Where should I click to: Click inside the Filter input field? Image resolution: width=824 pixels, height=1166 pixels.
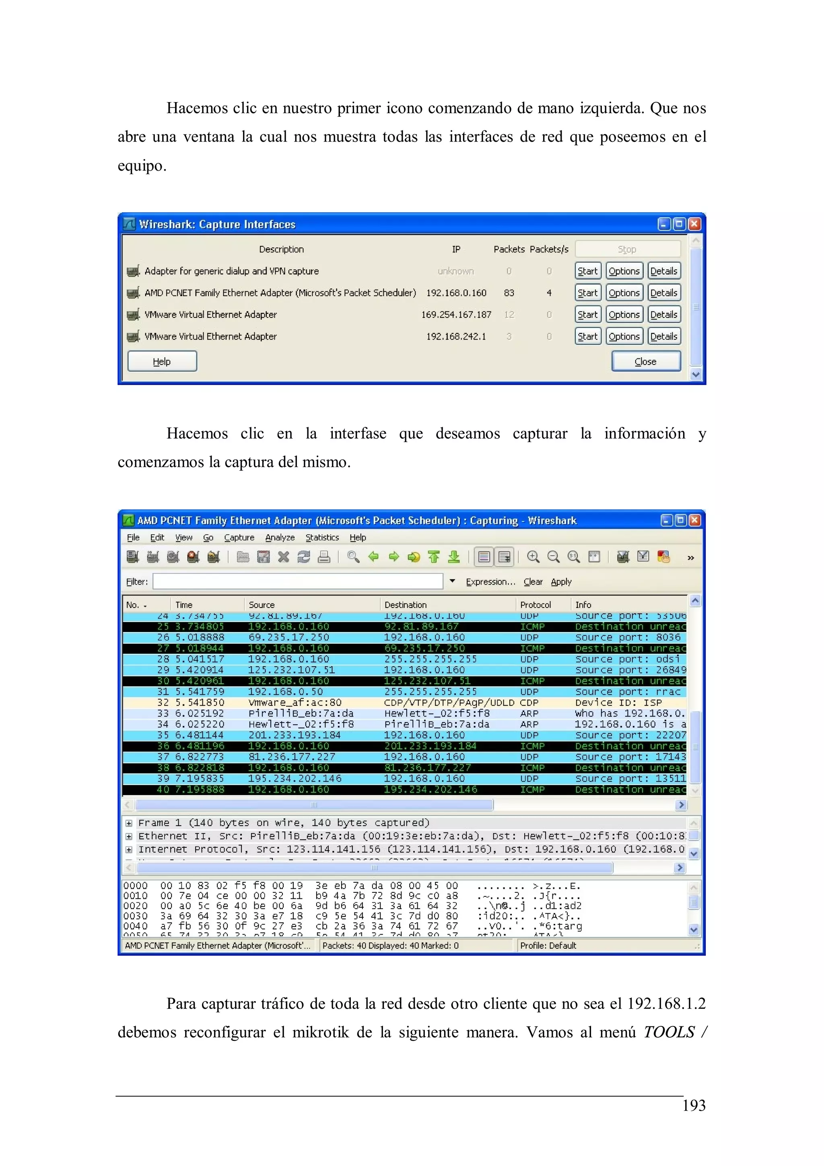click(x=298, y=581)
